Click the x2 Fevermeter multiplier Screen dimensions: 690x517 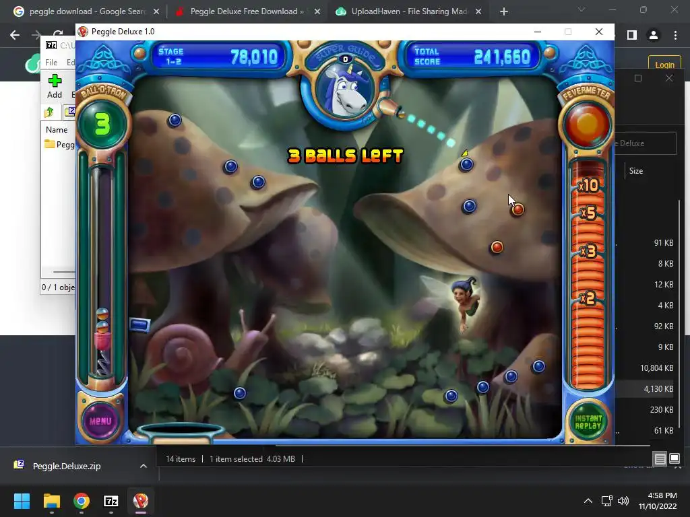[x=588, y=298]
